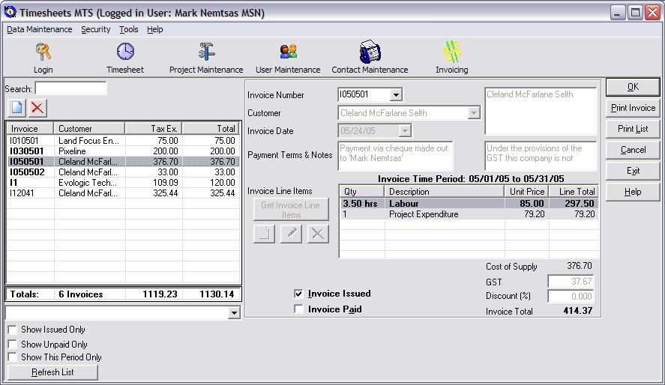
Task: Select invoice row I030501 Pixeline
Action: point(123,151)
